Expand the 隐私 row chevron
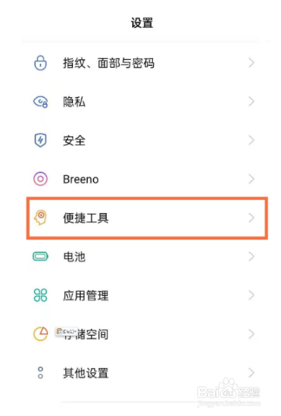The image size is (281, 416). tap(251, 101)
